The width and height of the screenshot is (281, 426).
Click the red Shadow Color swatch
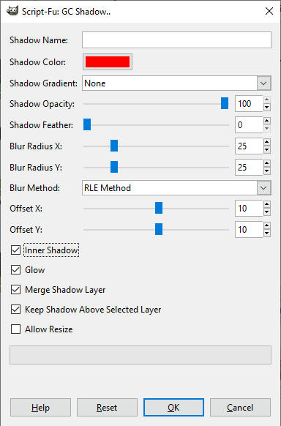(108, 62)
